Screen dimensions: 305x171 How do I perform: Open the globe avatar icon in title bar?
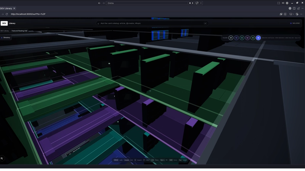click(287, 3)
